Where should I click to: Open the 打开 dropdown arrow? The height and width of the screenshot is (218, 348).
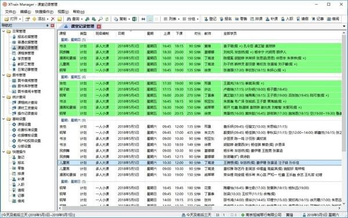click(20, 19)
